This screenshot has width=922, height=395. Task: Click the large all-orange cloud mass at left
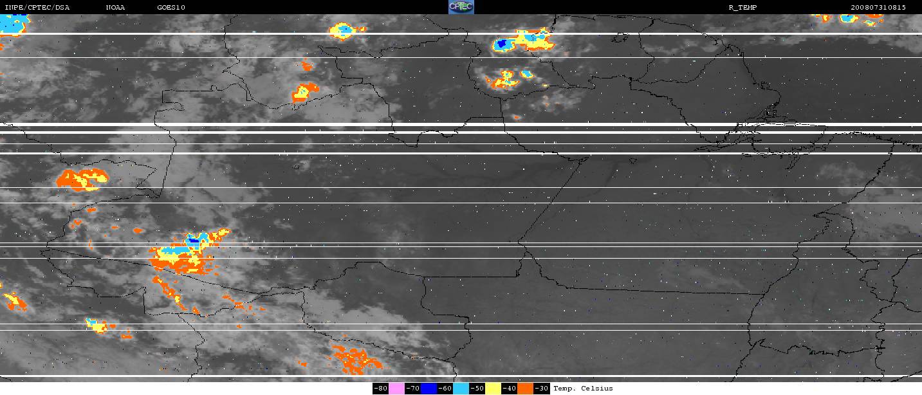pyautogui.click(x=82, y=179)
